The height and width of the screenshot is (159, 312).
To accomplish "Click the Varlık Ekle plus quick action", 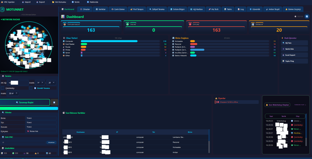I will pos(294,49).
